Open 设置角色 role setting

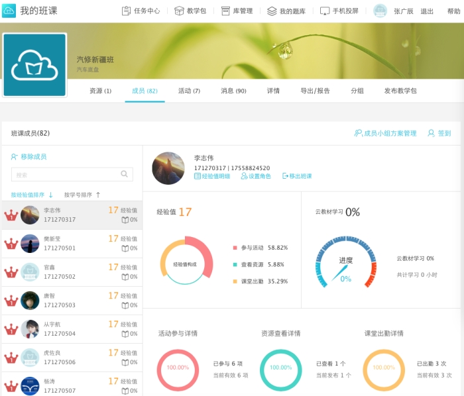[x=255, y=176]
